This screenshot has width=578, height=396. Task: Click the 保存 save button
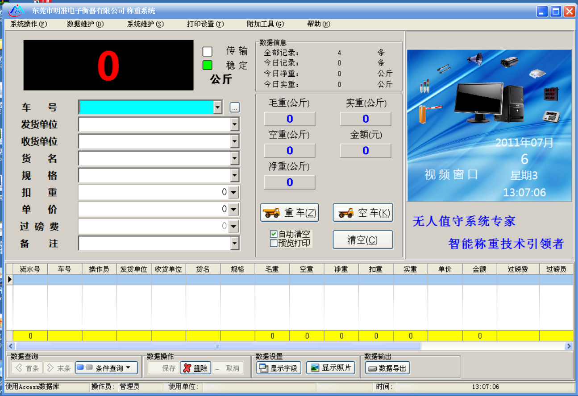coord(163,368)
